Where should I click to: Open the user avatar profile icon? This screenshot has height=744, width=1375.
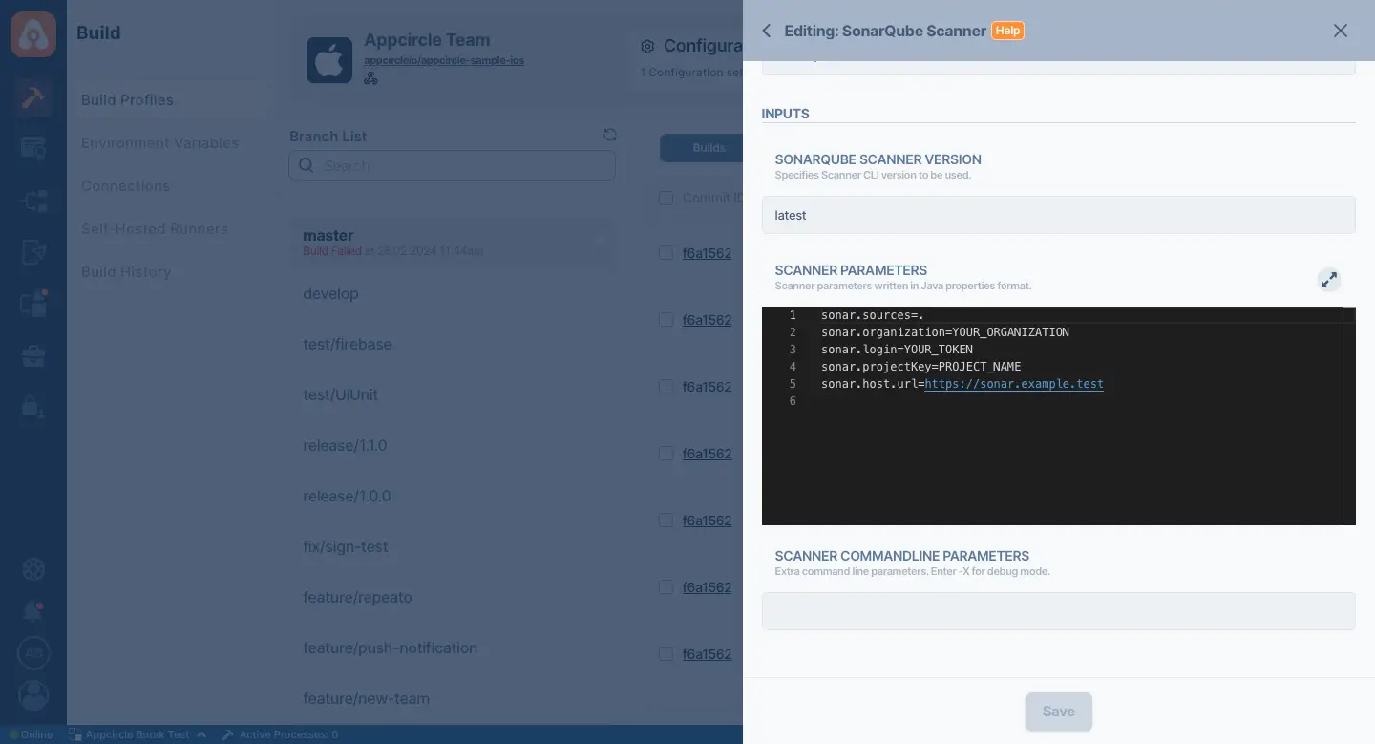pyautogui.click(x=33, y=695)
